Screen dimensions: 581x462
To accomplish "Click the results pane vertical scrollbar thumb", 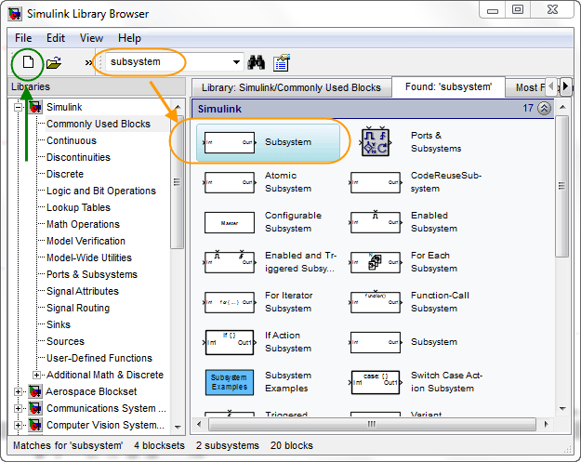I will click(561, 186).
